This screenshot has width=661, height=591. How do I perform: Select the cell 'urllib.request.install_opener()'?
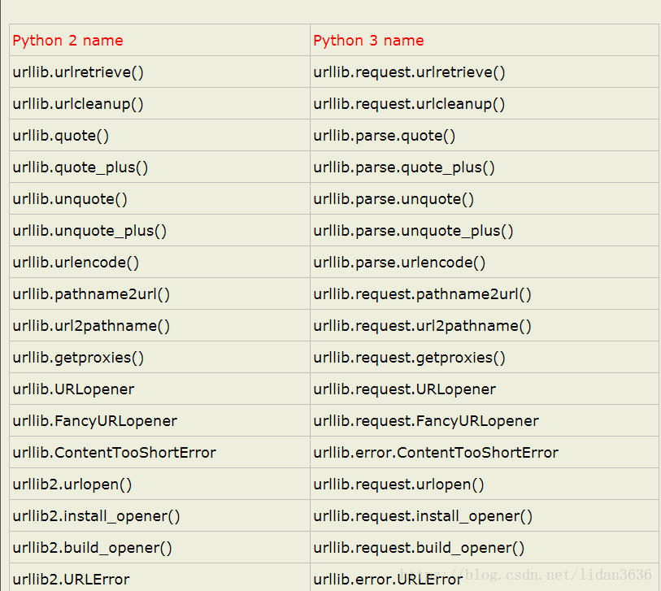(485, 515)
